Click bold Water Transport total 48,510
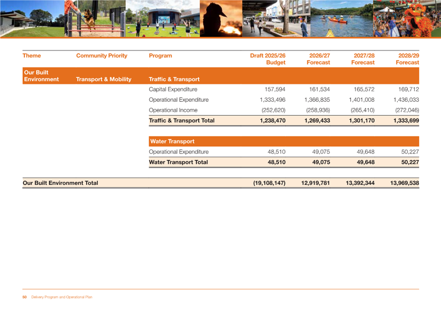This screenshot has width=441, height=311. [x=276, y=162]
